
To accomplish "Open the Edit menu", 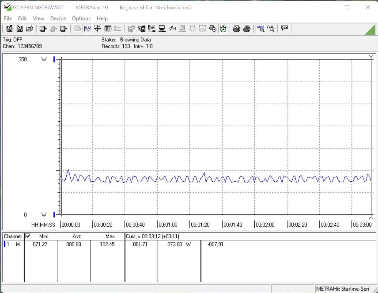I will [22, 18].
